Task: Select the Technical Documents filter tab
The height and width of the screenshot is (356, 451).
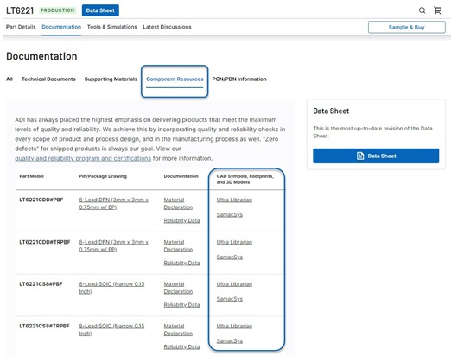Action: (x=48, y=79)
